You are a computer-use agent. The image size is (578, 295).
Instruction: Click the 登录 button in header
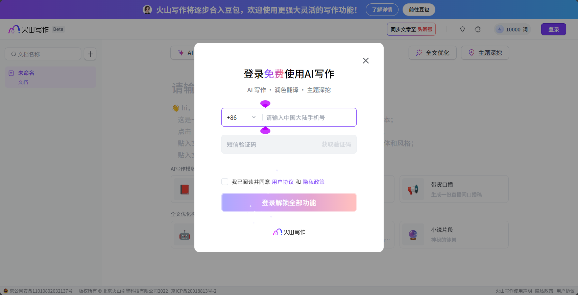coord(554,29)
